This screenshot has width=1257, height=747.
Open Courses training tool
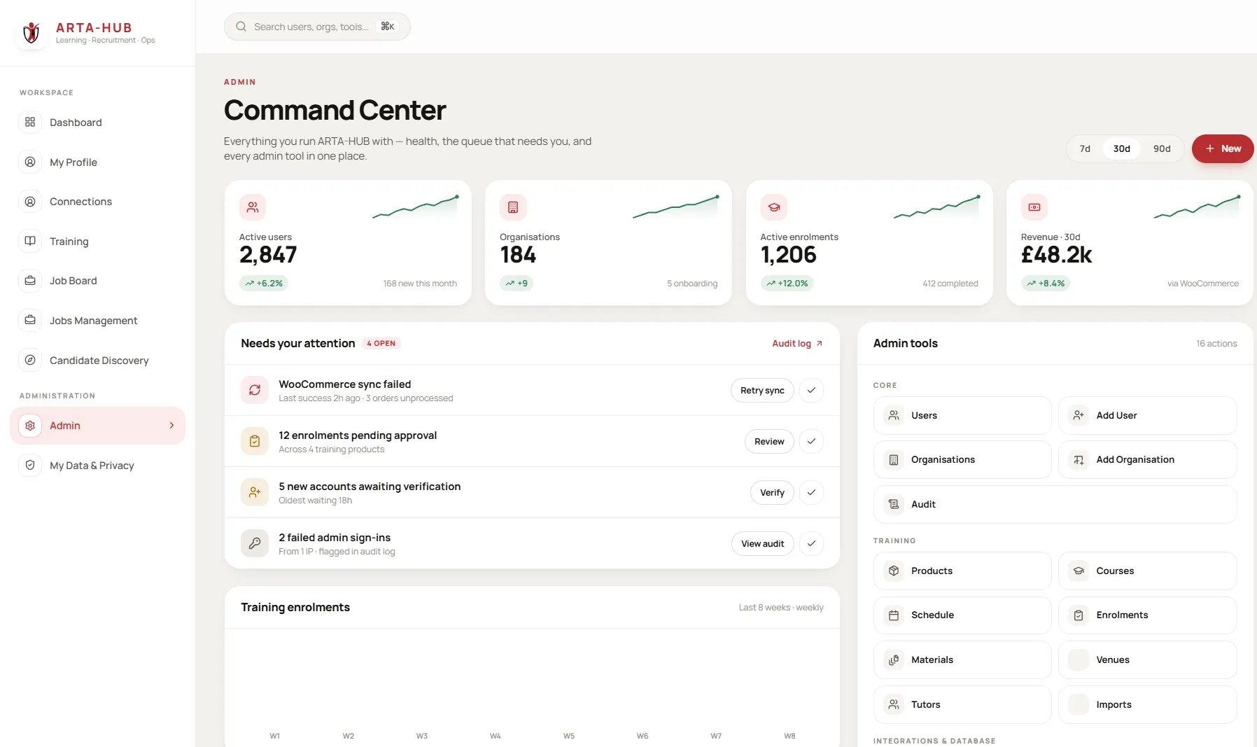point(1148,571)
